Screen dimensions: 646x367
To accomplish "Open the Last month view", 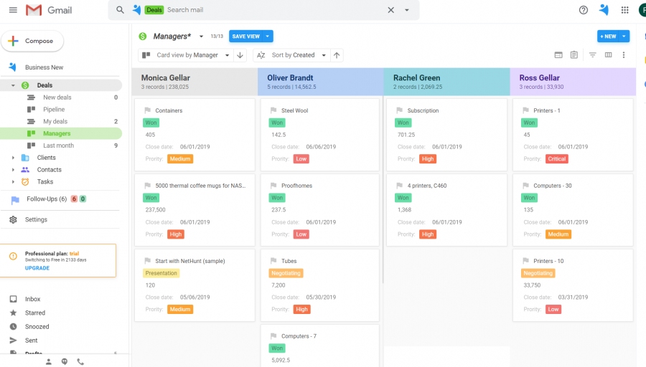I will pyautogui.click(x=59, y=146).
